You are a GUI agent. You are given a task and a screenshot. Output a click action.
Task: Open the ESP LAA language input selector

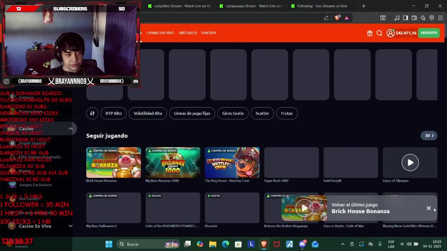(391, 244)
